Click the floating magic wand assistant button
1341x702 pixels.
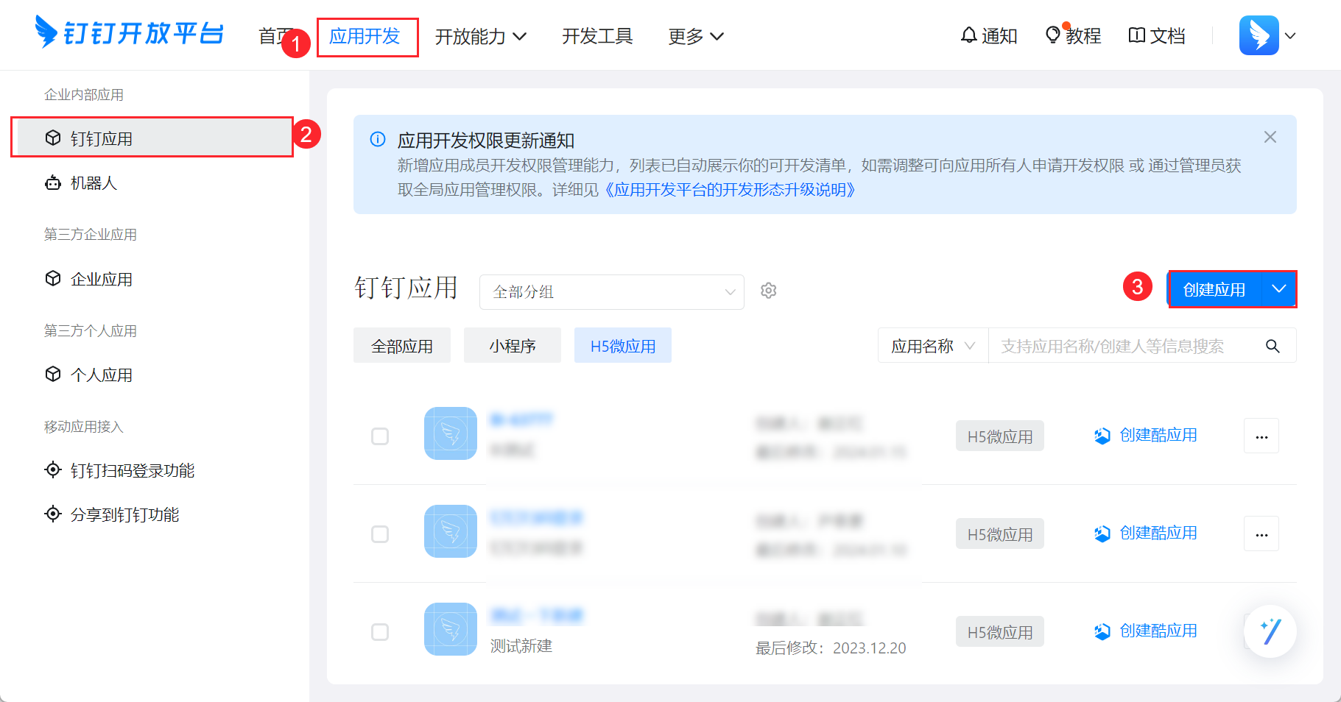click(x=1270, y=631)
